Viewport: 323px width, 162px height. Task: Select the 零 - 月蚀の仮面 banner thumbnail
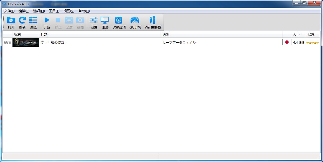pos(26,42)
